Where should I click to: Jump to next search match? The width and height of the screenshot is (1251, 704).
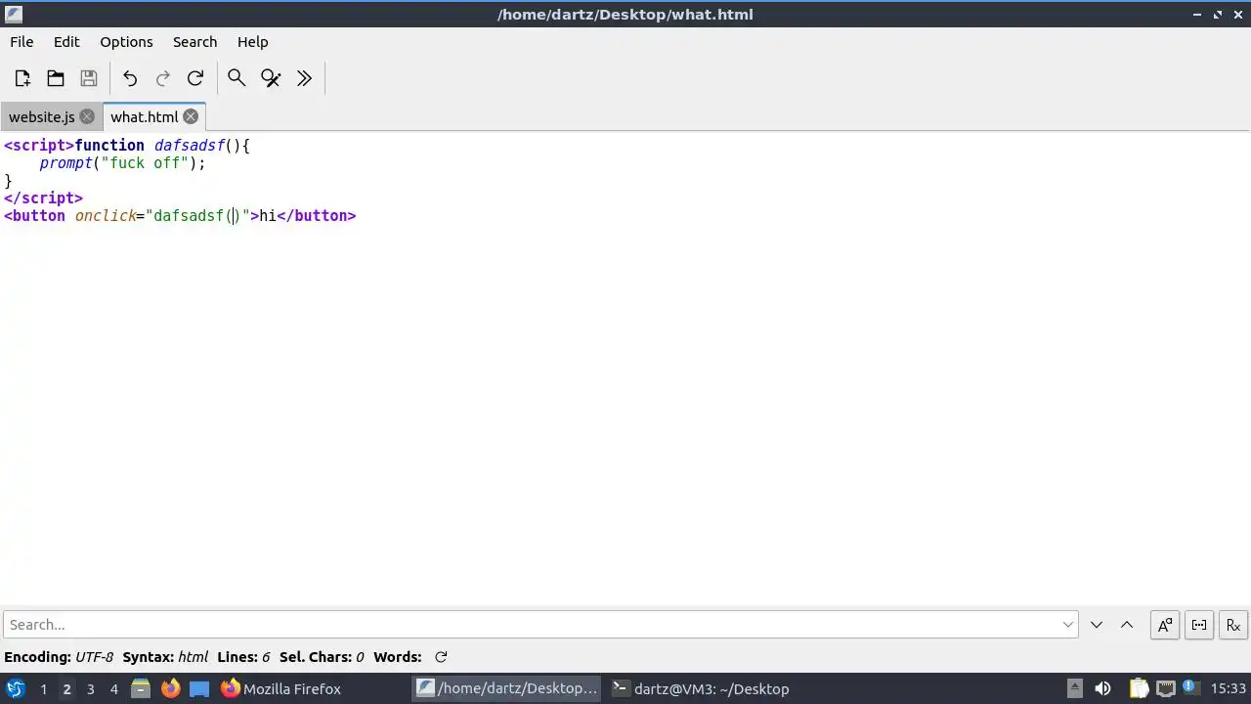[1097, 625]
